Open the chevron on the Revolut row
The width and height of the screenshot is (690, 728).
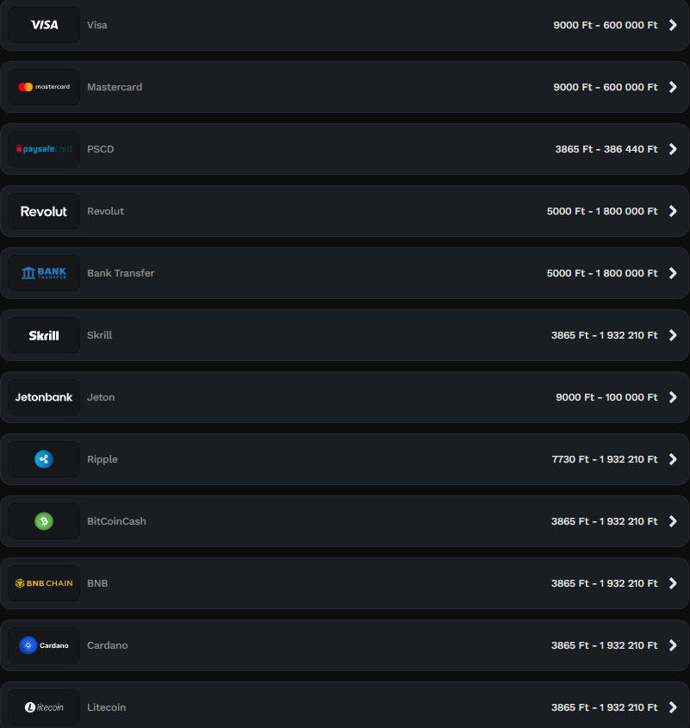(674, 211)
